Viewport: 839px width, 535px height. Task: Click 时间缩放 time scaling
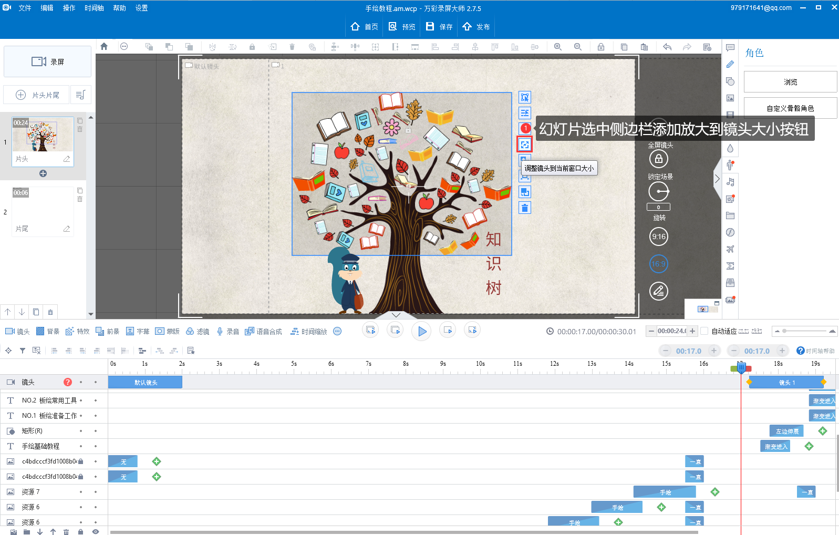click(308, 331)
